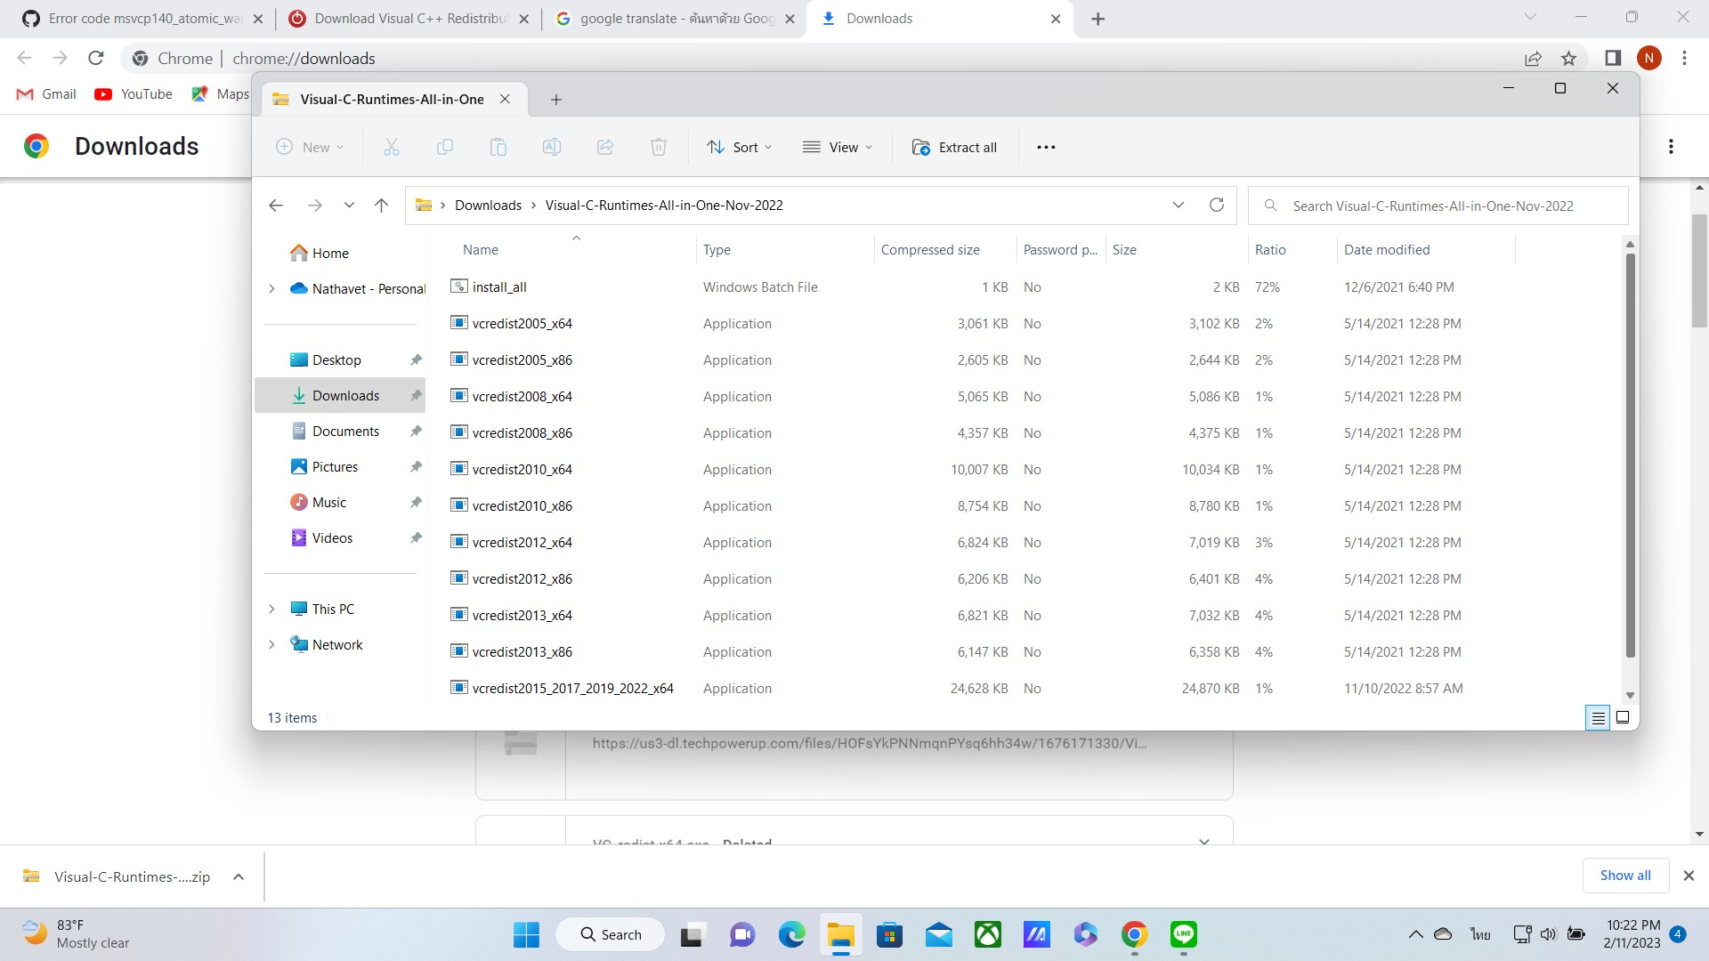Screen dimensions: 1709x961
Task: Switch to details view layout
Action: click(1599, 717)
